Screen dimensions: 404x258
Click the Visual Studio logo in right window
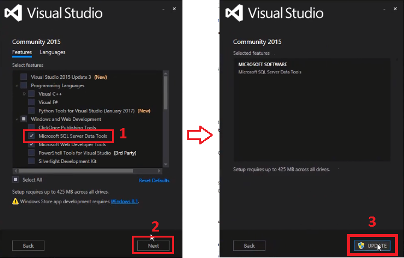[234, 13]
